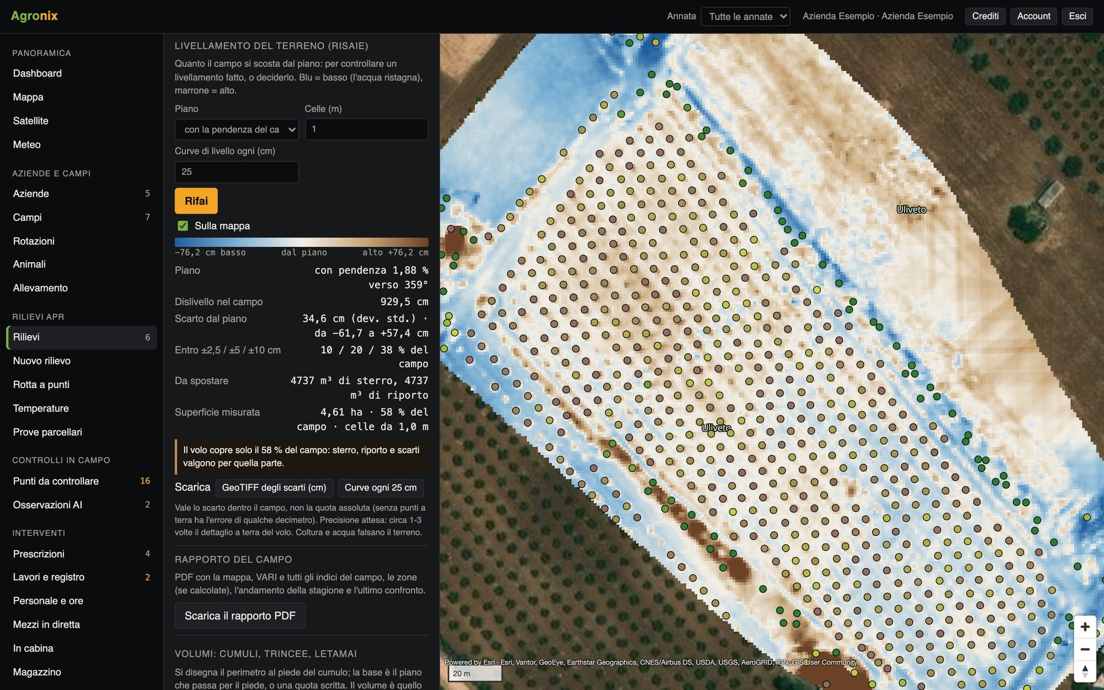The width and height of the screenshot is (1104, 690).
Task: Toggle the Sulla mapa checkbox
Action: 183,225
